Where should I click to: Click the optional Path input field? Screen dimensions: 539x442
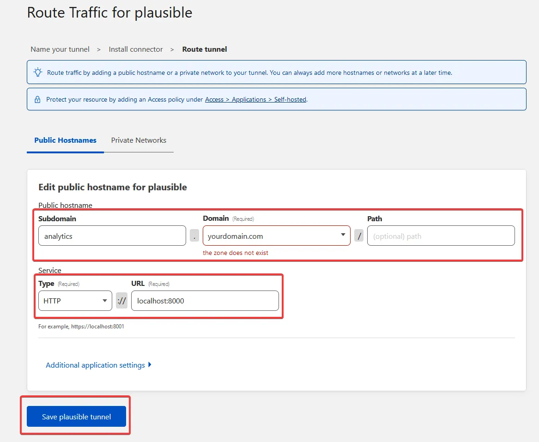pos(441,236)
